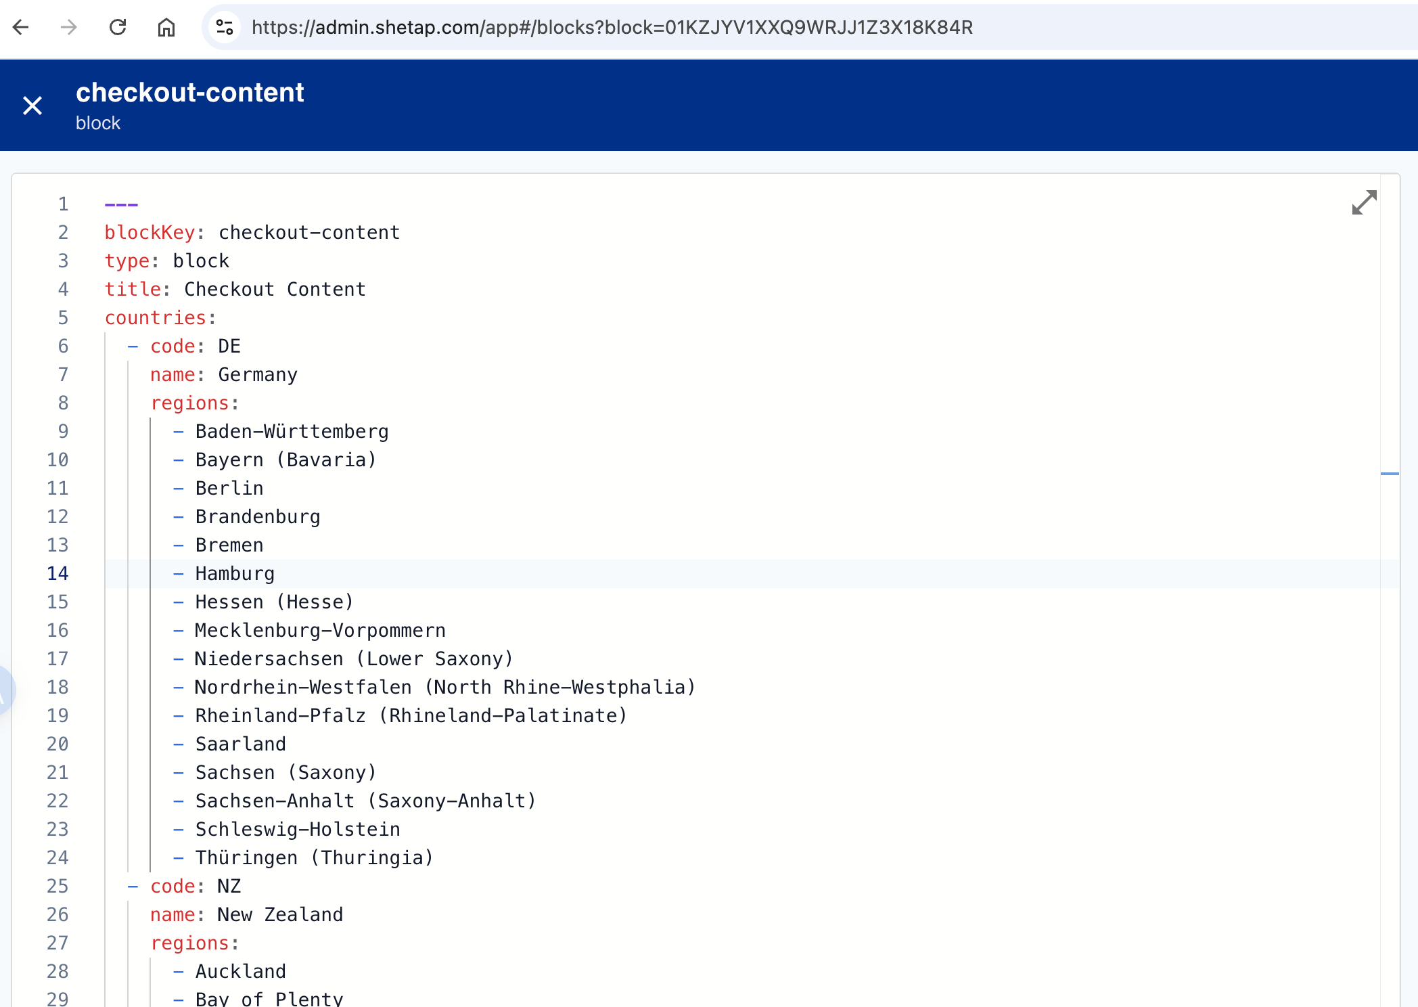The width and height of the screenshot is (1418, 1007).
Task: Click the Baden-Württemberg entry
Action: pos(292,431)
